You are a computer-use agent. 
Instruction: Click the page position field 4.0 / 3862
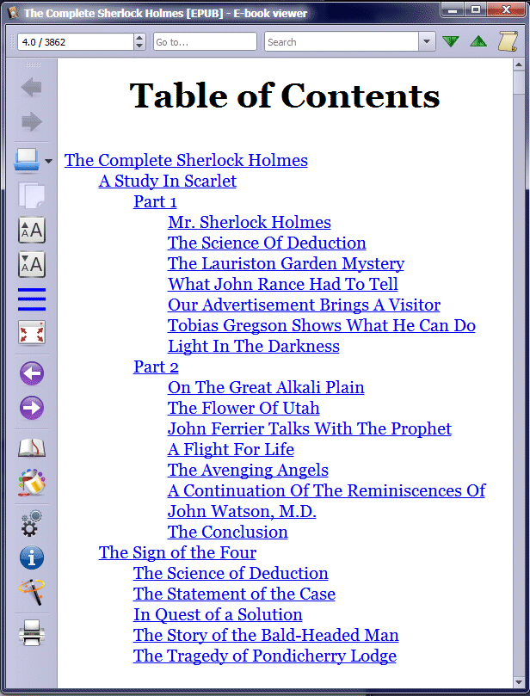coord(76,41)
